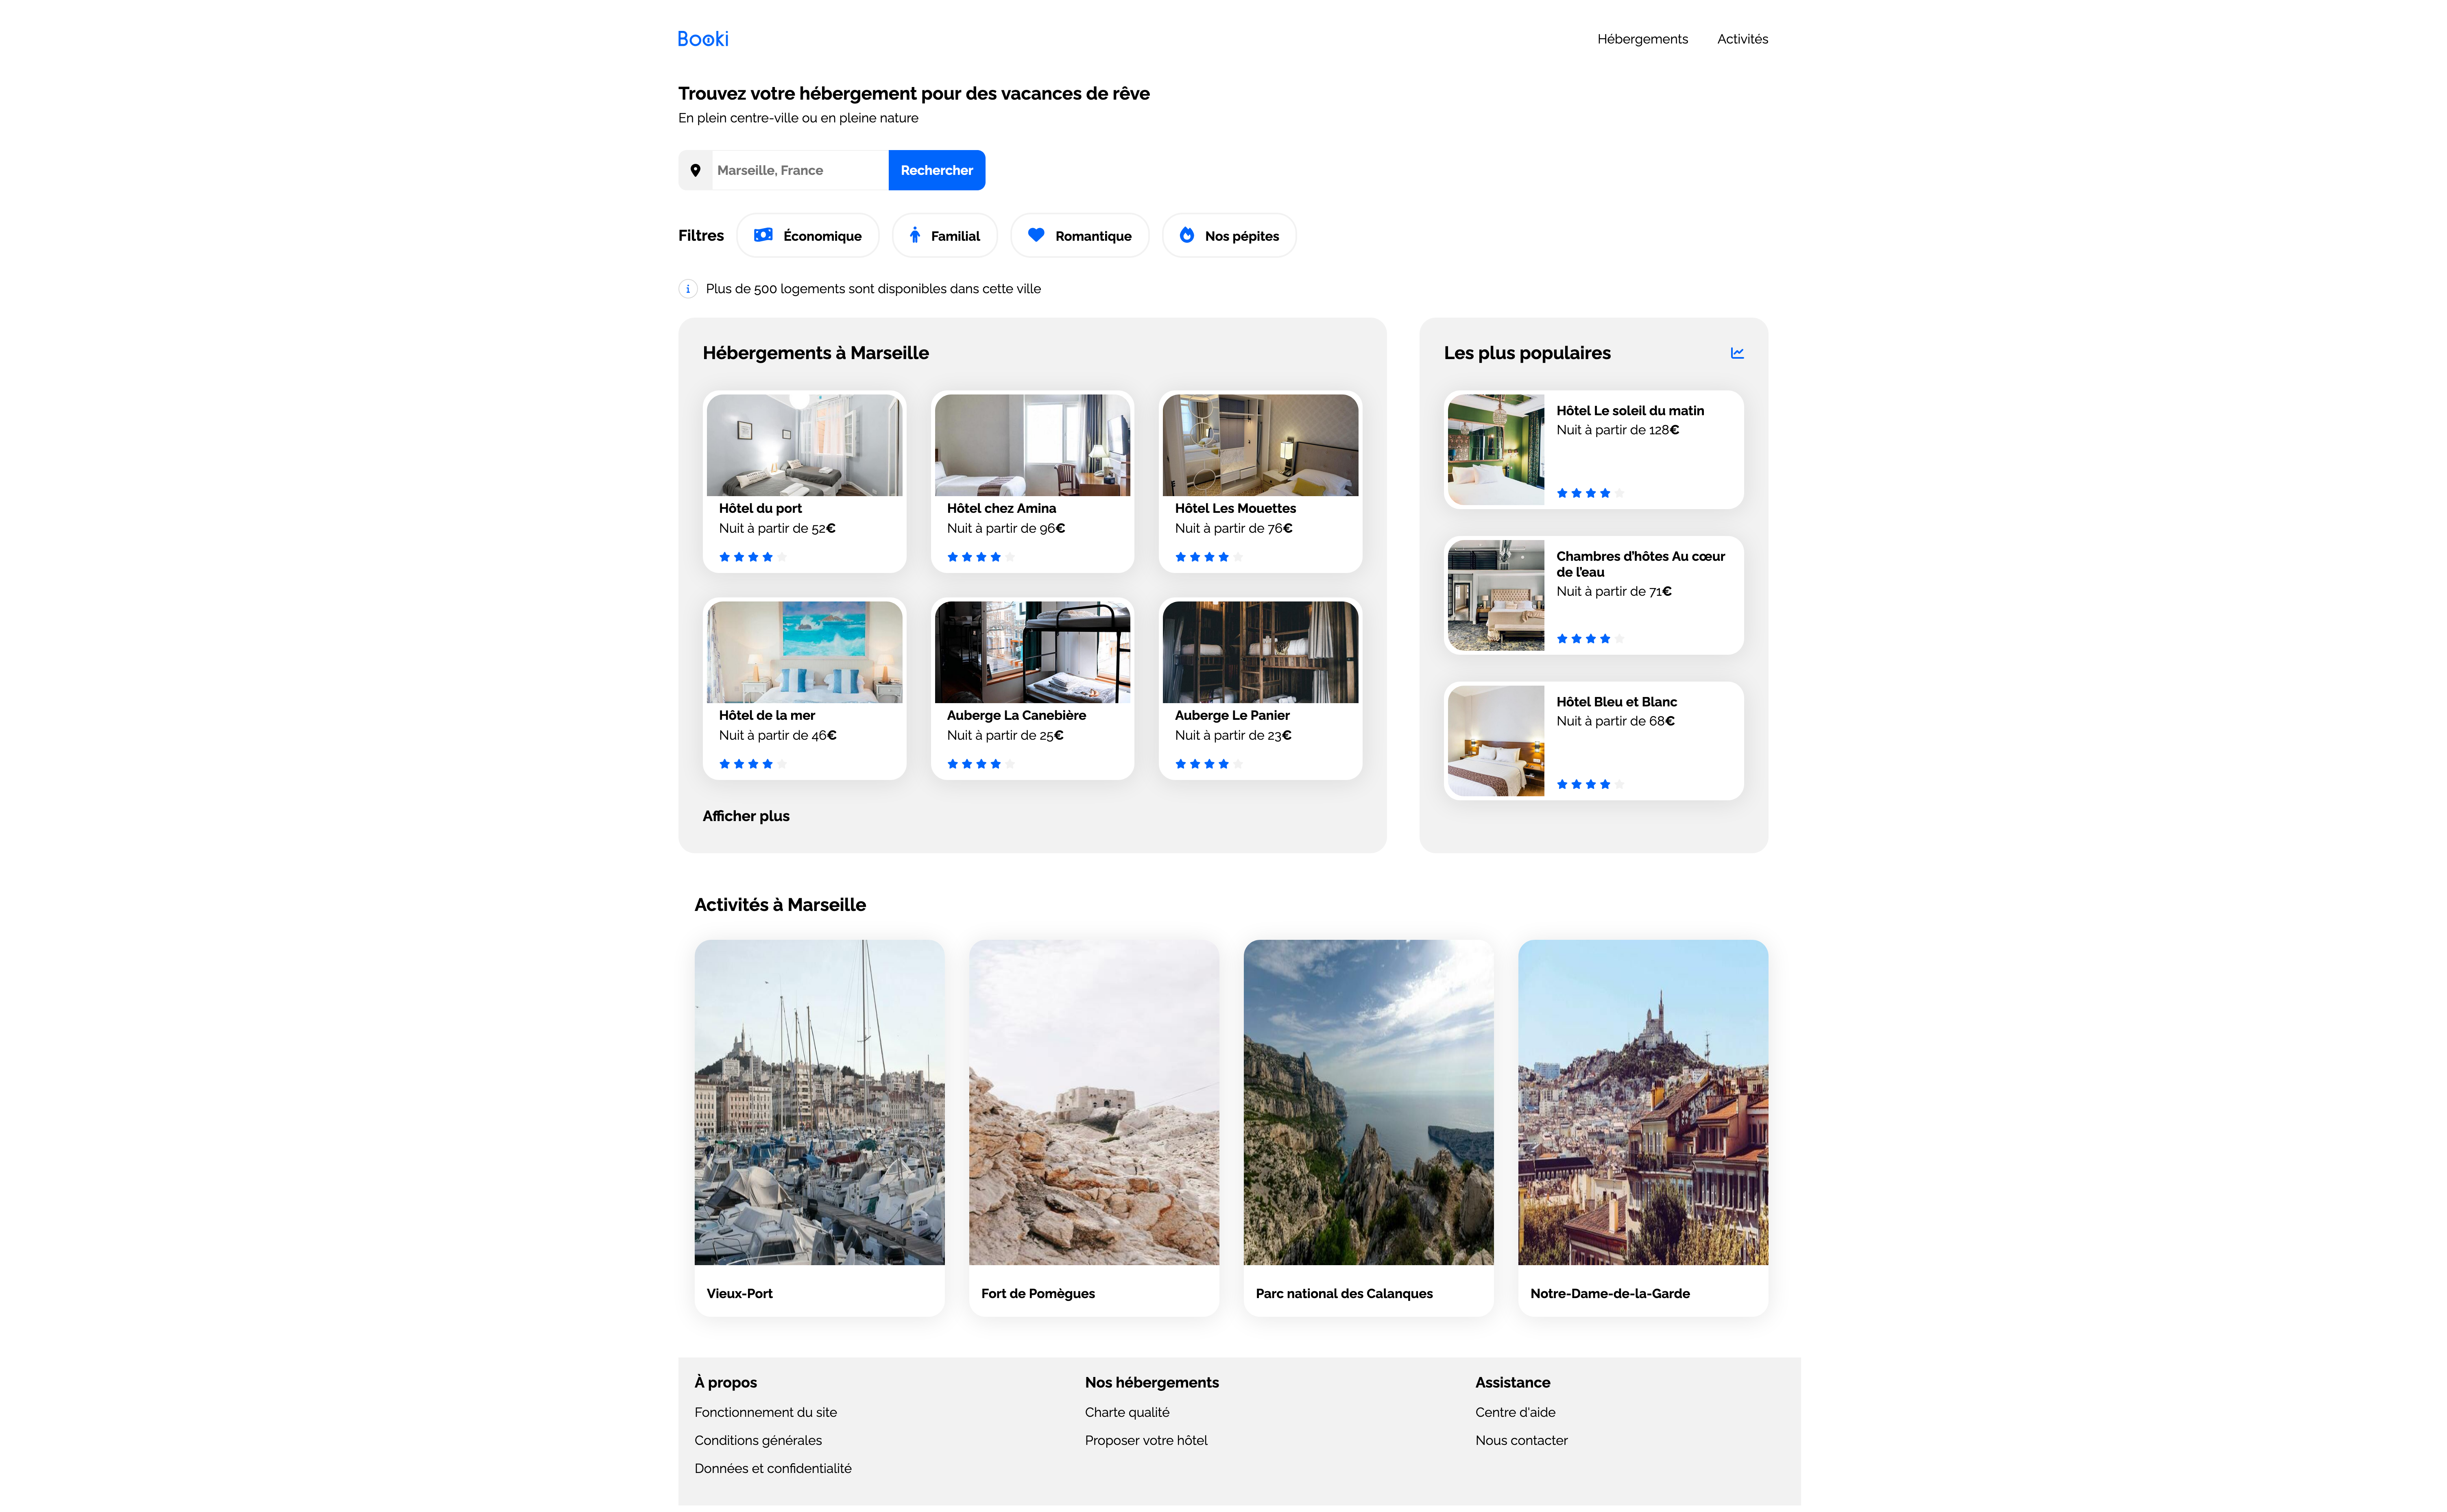Screen dimensions: 2447x1512
Task: Click the flame icon on Nos pépites
Action: (1186, 235)
